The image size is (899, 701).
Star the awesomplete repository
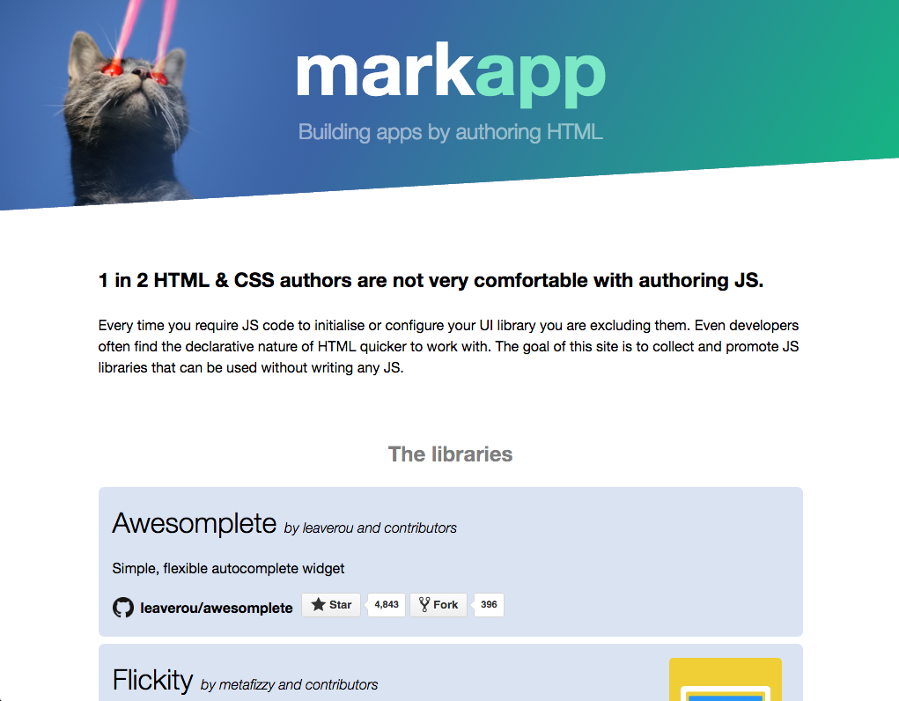331,605
